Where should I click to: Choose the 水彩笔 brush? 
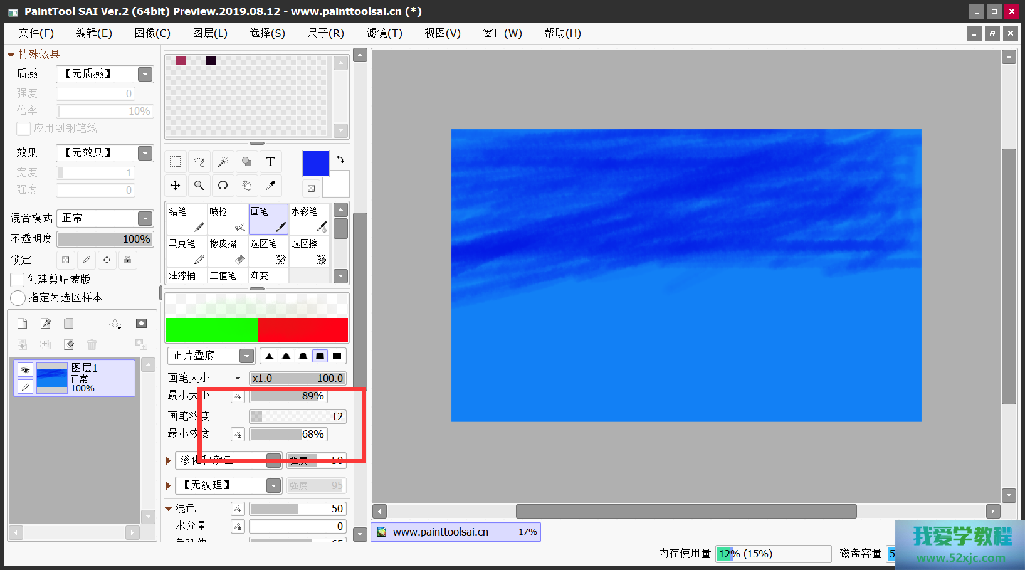point(309,219)
